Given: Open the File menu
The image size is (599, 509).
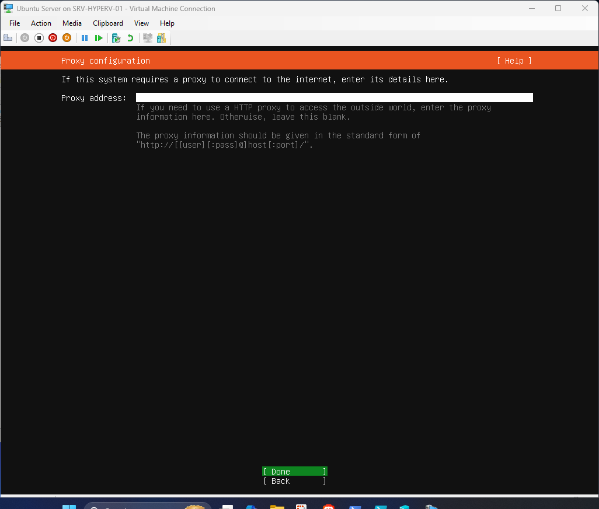Looking at the screenshot, I should [14, 23].
